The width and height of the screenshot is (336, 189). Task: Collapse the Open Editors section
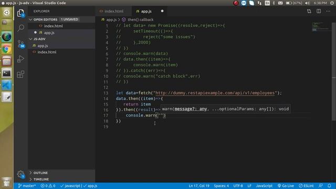coord(46,19)
